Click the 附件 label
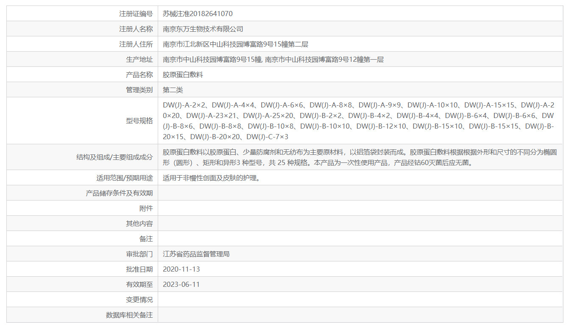The height and width of the screenshot is (327, 569). pos(146,208)
